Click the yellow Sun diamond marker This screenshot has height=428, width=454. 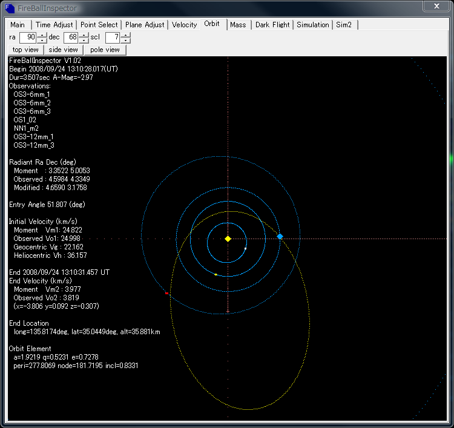tap(228, 239)
